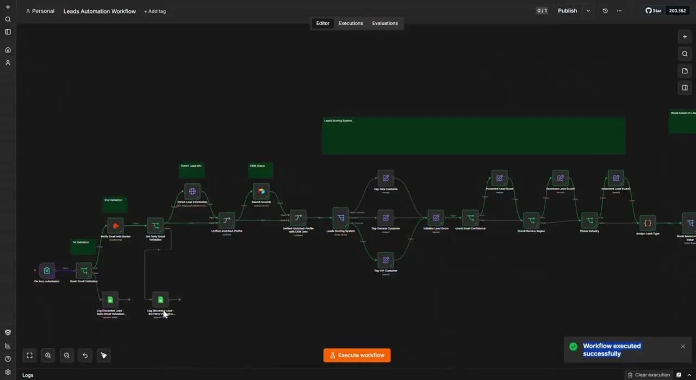Open the Leads Scoring System switch node
696x380 pixels.
(x=340, y=218)
